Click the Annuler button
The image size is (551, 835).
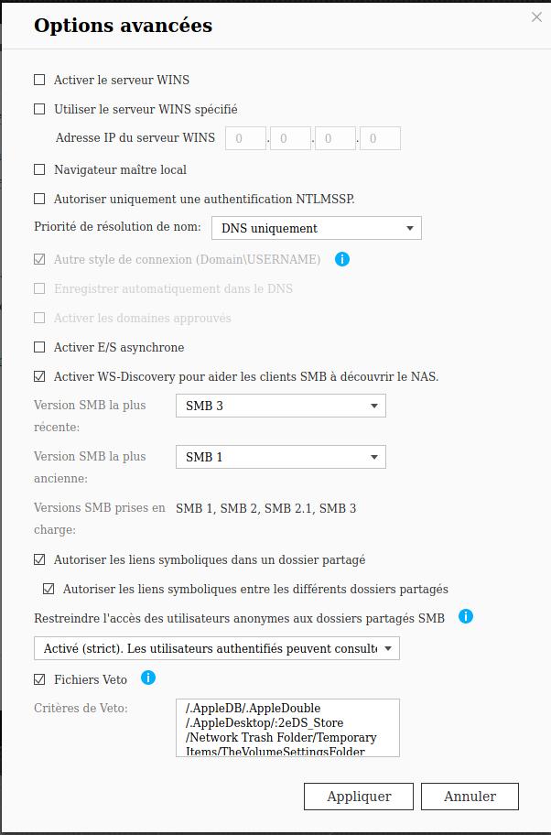coord(470,797)
